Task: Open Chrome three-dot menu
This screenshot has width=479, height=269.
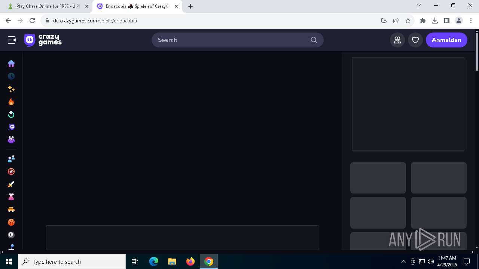Action: (x=471, y=21)
